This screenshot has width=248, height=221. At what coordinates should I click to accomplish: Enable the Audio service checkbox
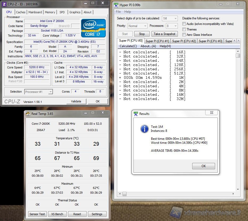coord(184,24)
